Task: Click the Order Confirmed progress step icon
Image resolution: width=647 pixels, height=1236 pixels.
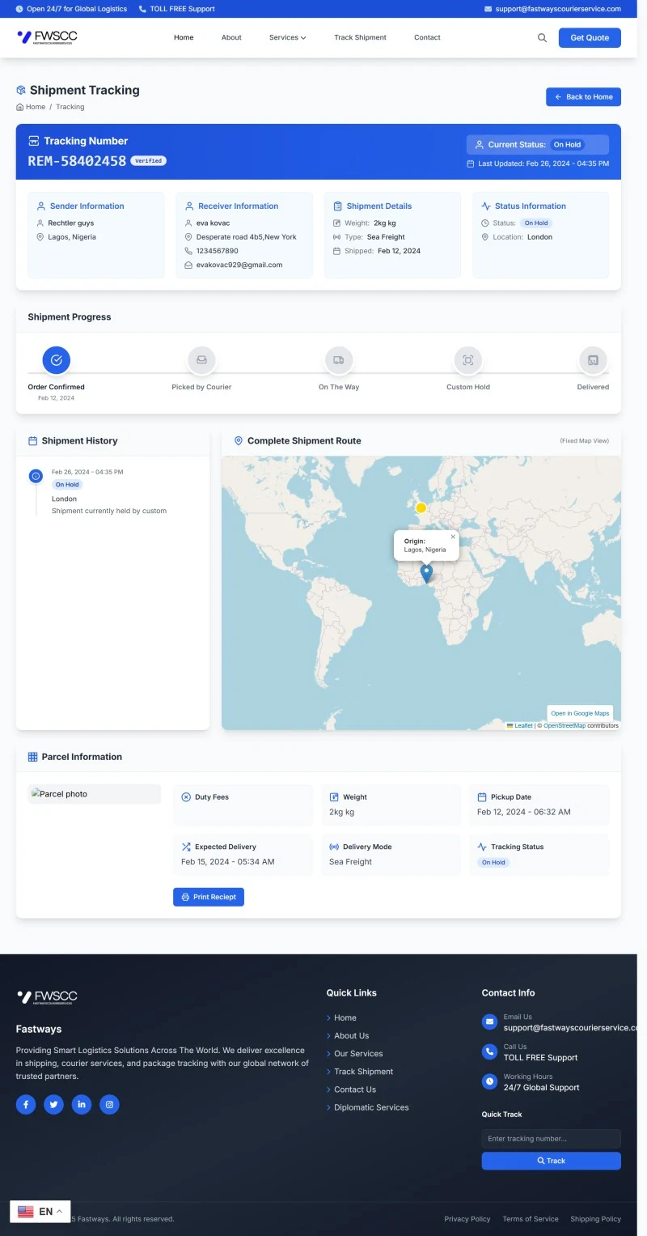Action: pyautogui.click(x=56, y=360)
